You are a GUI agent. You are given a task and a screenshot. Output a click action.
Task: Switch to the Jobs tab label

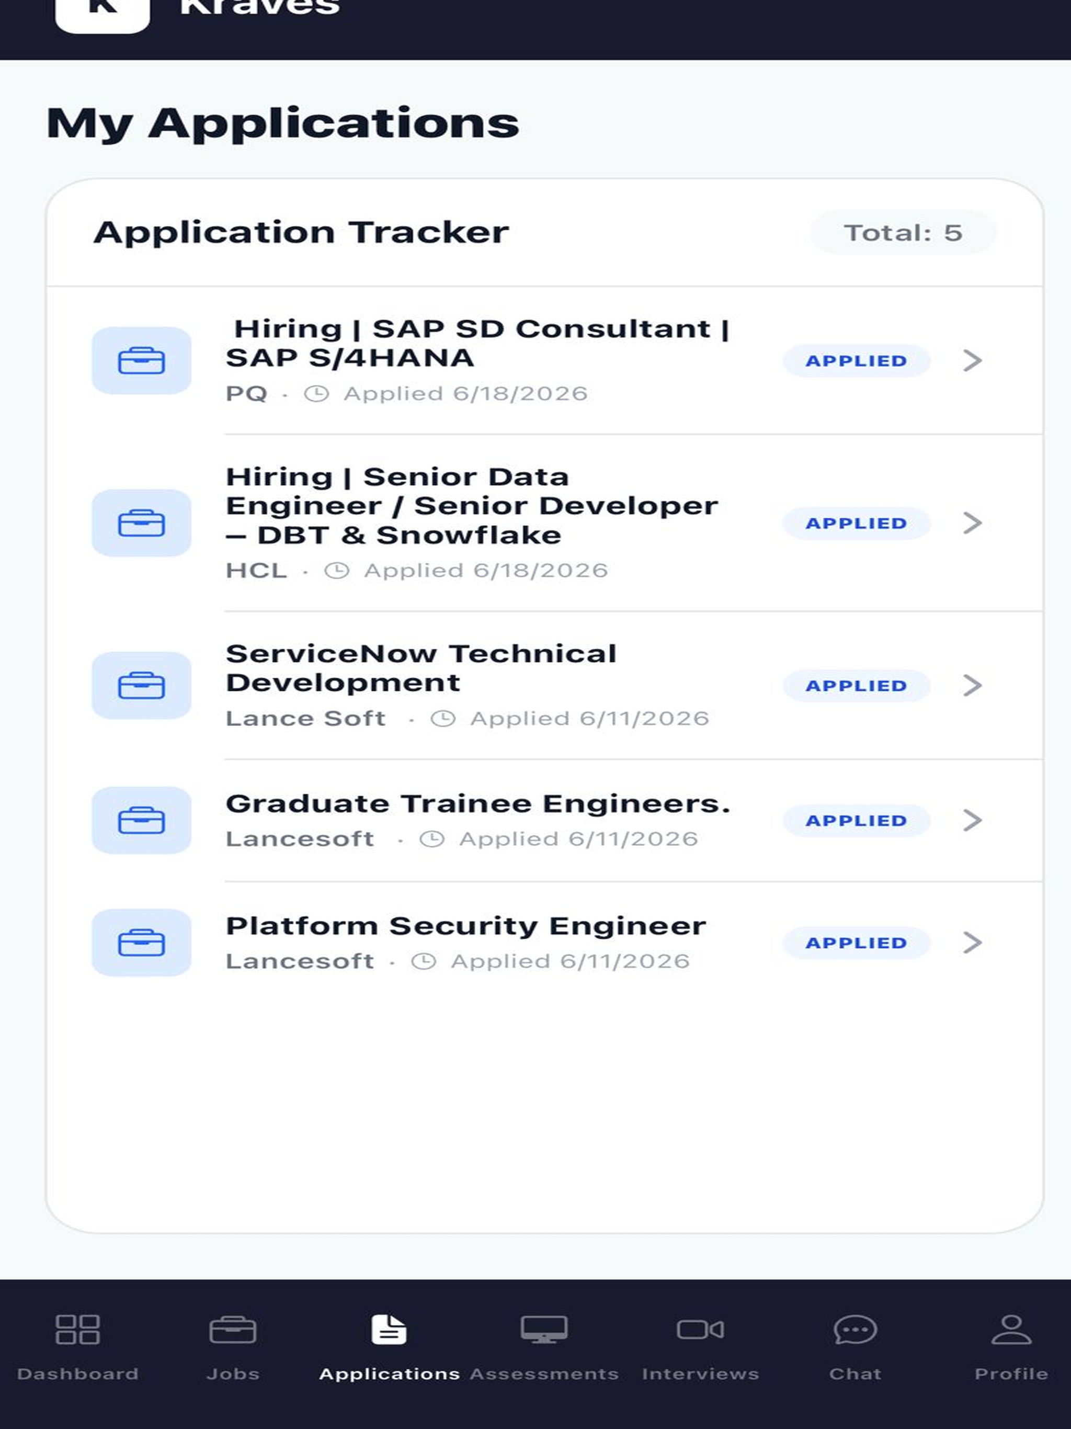click(x=233, y=1374)
